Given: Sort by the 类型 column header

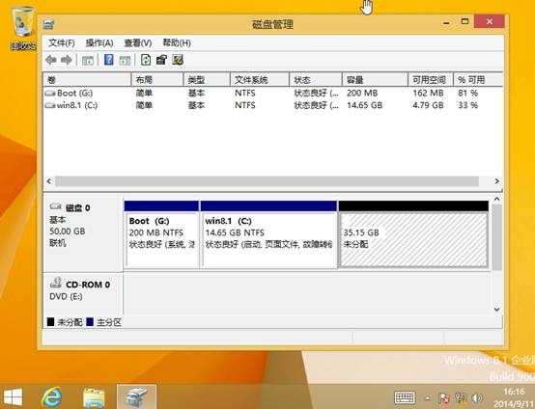Looking at the screenshot, I should coord(207,80).
